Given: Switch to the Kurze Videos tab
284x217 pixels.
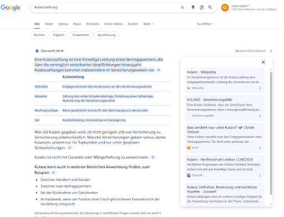Looking at the screenshot, I should pyautogui.click(x=114, y=24).
